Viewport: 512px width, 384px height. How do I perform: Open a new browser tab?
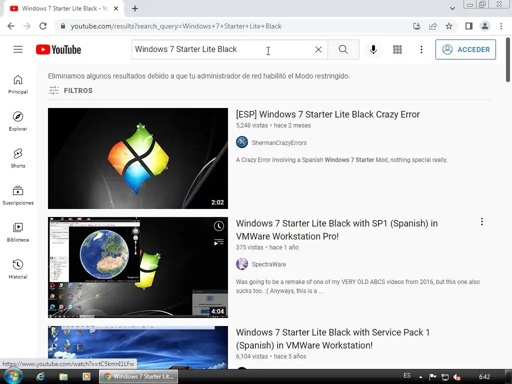point(135,8)
